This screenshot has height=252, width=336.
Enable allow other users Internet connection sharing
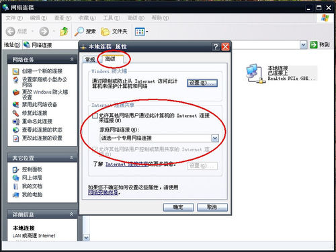click(x=95, y=116)
